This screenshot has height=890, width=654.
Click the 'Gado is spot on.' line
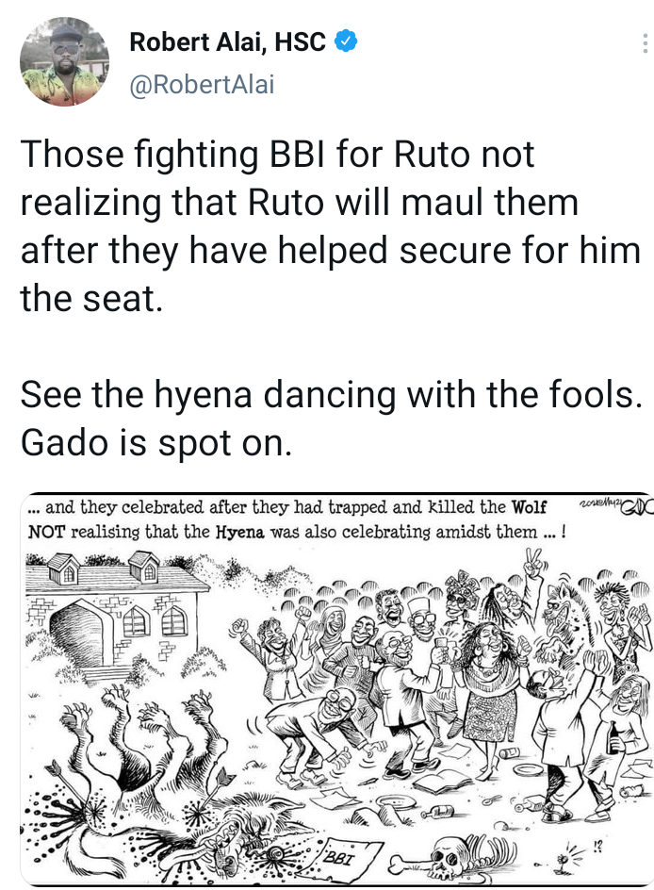click(x=156, y=443)
